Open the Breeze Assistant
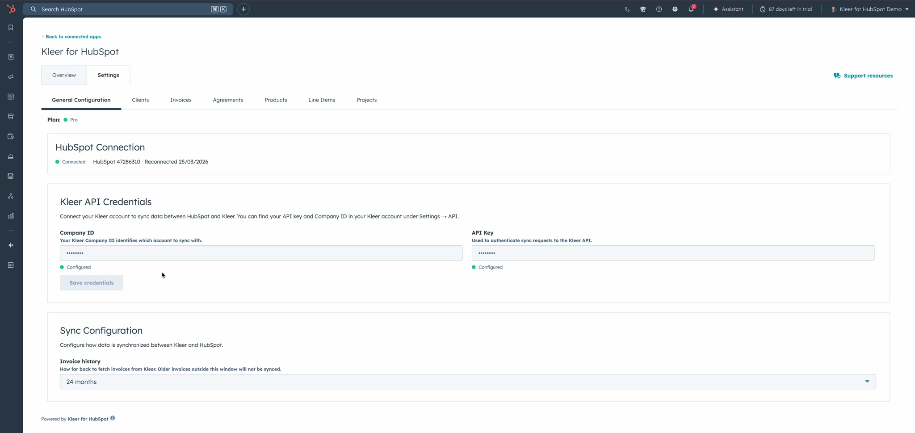The height and width of the screenshot is (433, 915). pyautogui.click(x=728, y=9)
